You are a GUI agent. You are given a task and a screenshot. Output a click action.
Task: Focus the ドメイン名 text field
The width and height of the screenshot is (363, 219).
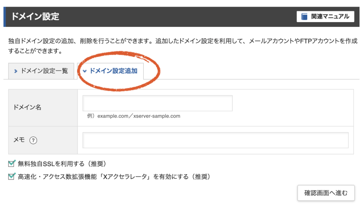click(158, 103)
